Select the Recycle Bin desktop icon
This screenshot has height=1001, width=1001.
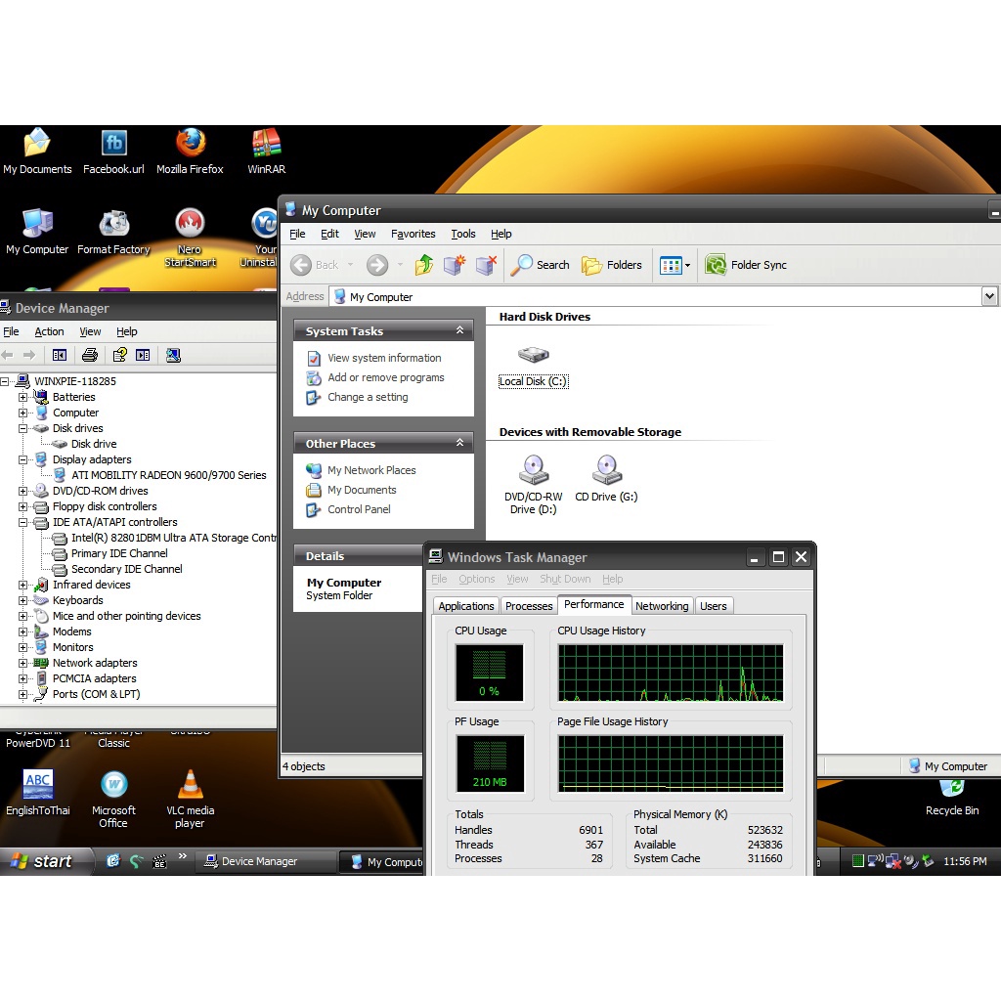pos(951,787)
